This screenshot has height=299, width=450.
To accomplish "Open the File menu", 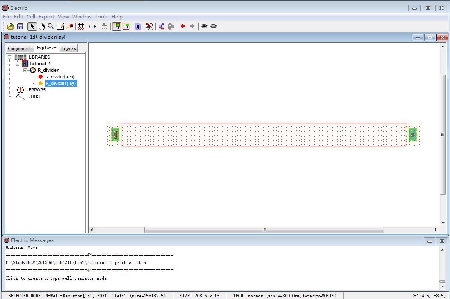I will pos(7,17).
